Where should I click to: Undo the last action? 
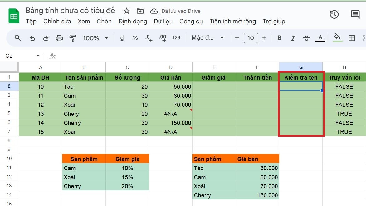pos(32,38)
